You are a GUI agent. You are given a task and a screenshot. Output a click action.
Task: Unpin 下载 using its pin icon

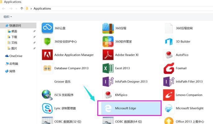tap(35, 37)
